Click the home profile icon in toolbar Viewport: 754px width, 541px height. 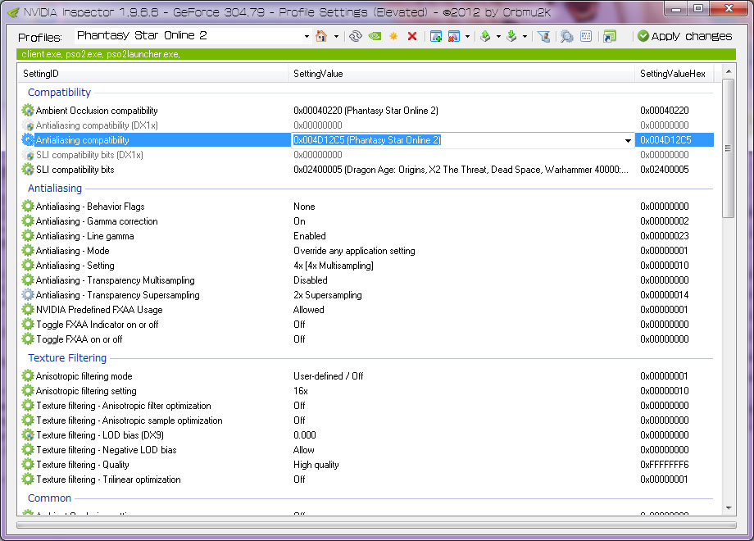pyautogui.click(x=321, y=36)
